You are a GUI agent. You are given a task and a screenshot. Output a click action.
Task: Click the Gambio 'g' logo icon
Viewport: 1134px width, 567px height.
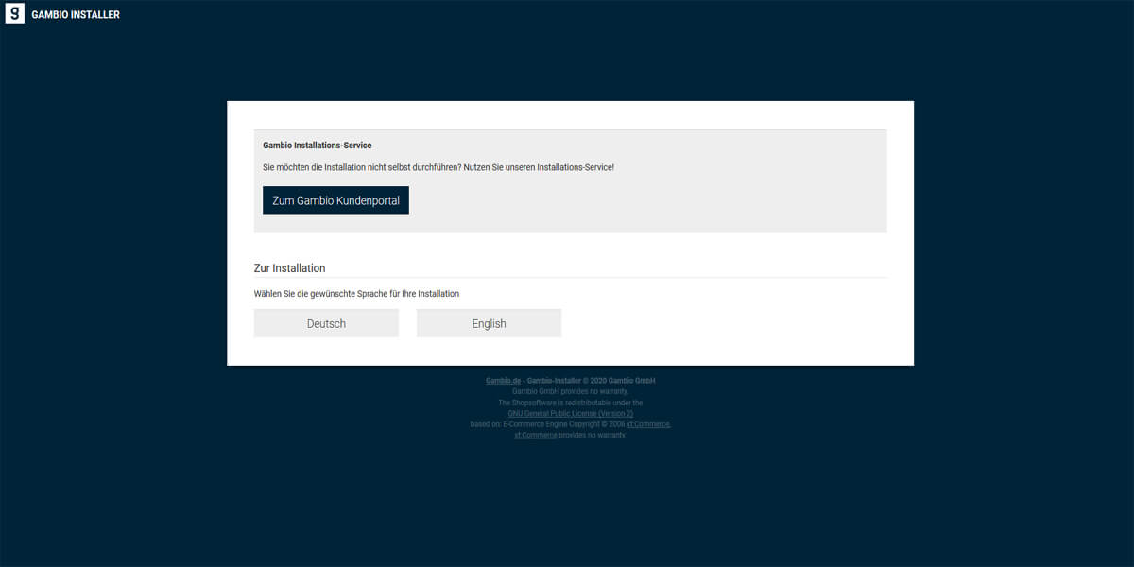[x=14, y=14]
